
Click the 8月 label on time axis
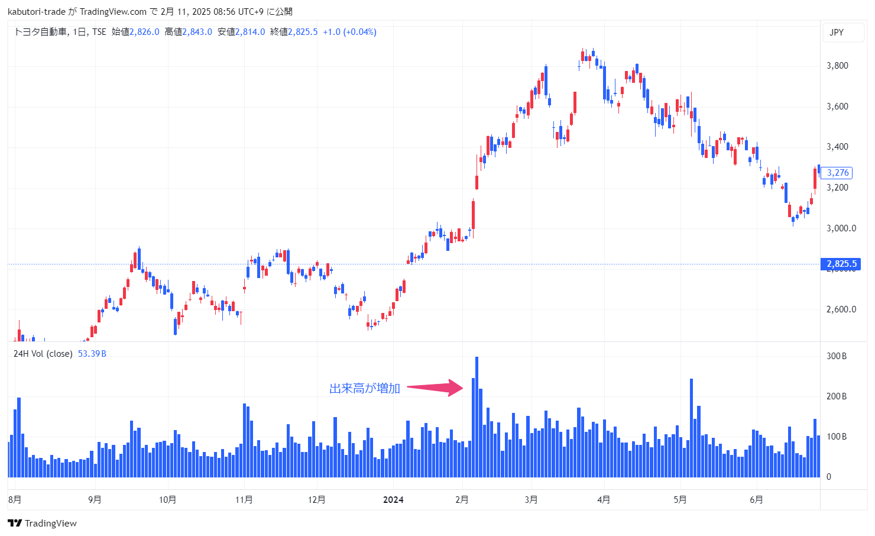(x=15, y=500)
